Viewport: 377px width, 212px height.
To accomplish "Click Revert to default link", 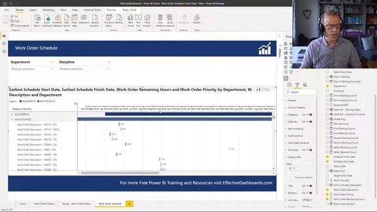I will pos(304,177).
